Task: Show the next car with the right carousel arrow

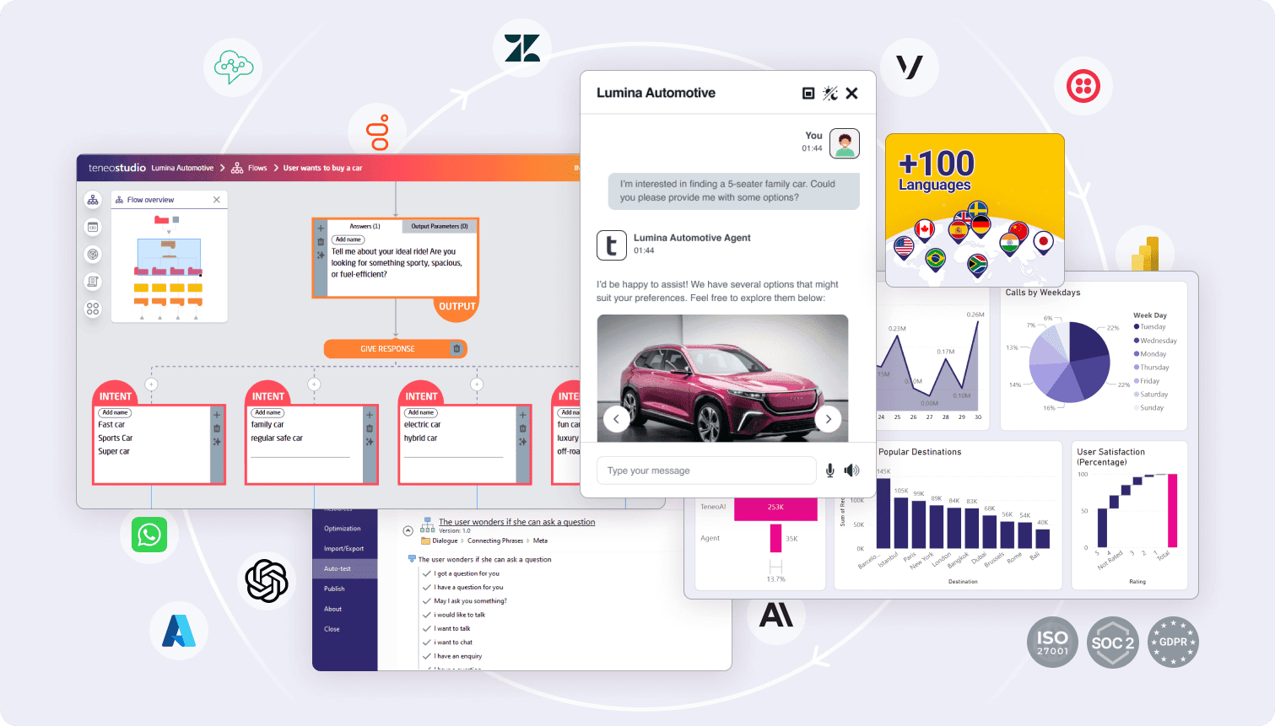Action: [x=829, y=419]
